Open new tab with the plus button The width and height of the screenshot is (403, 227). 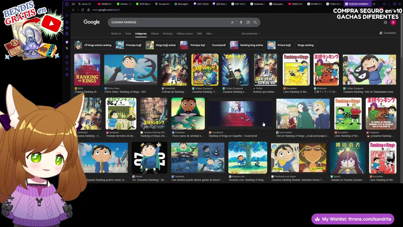(374, 4)
